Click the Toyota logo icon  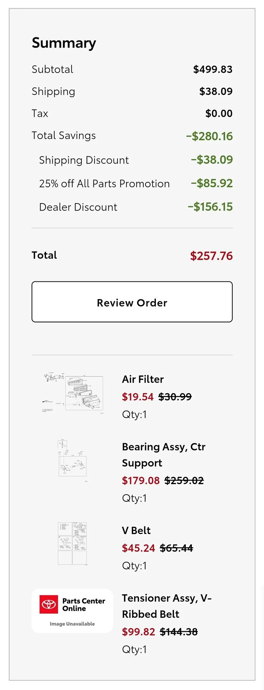point(48,604)
